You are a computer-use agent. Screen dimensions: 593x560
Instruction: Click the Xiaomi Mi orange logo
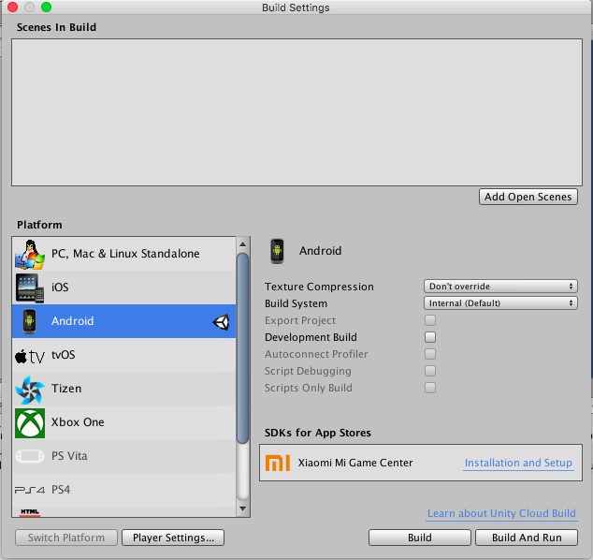pos(278,463)
